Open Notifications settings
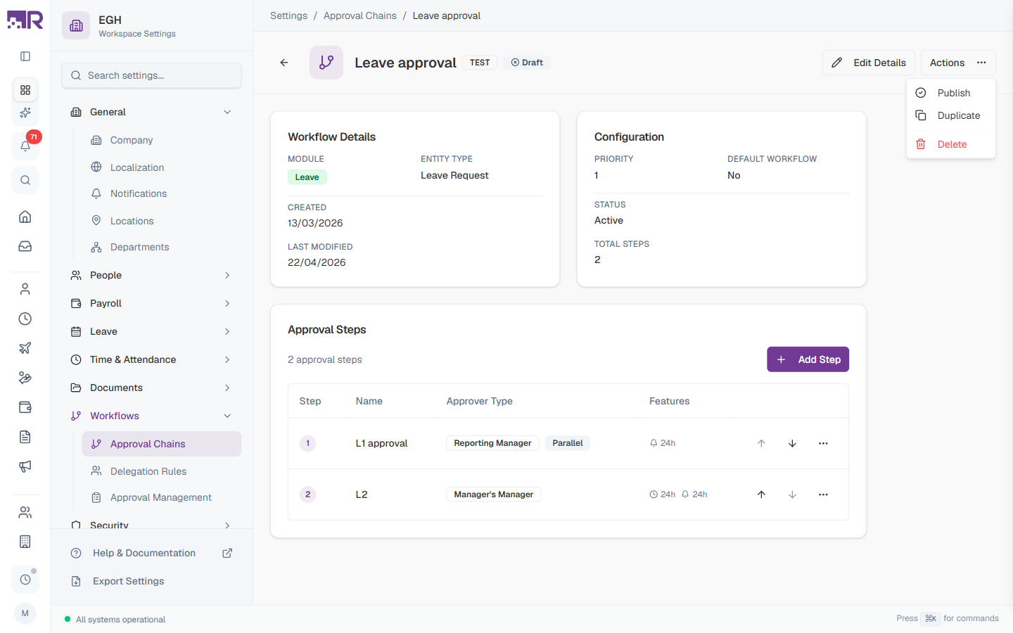This screenshot has height=633, width=1013. coord(162,193)
